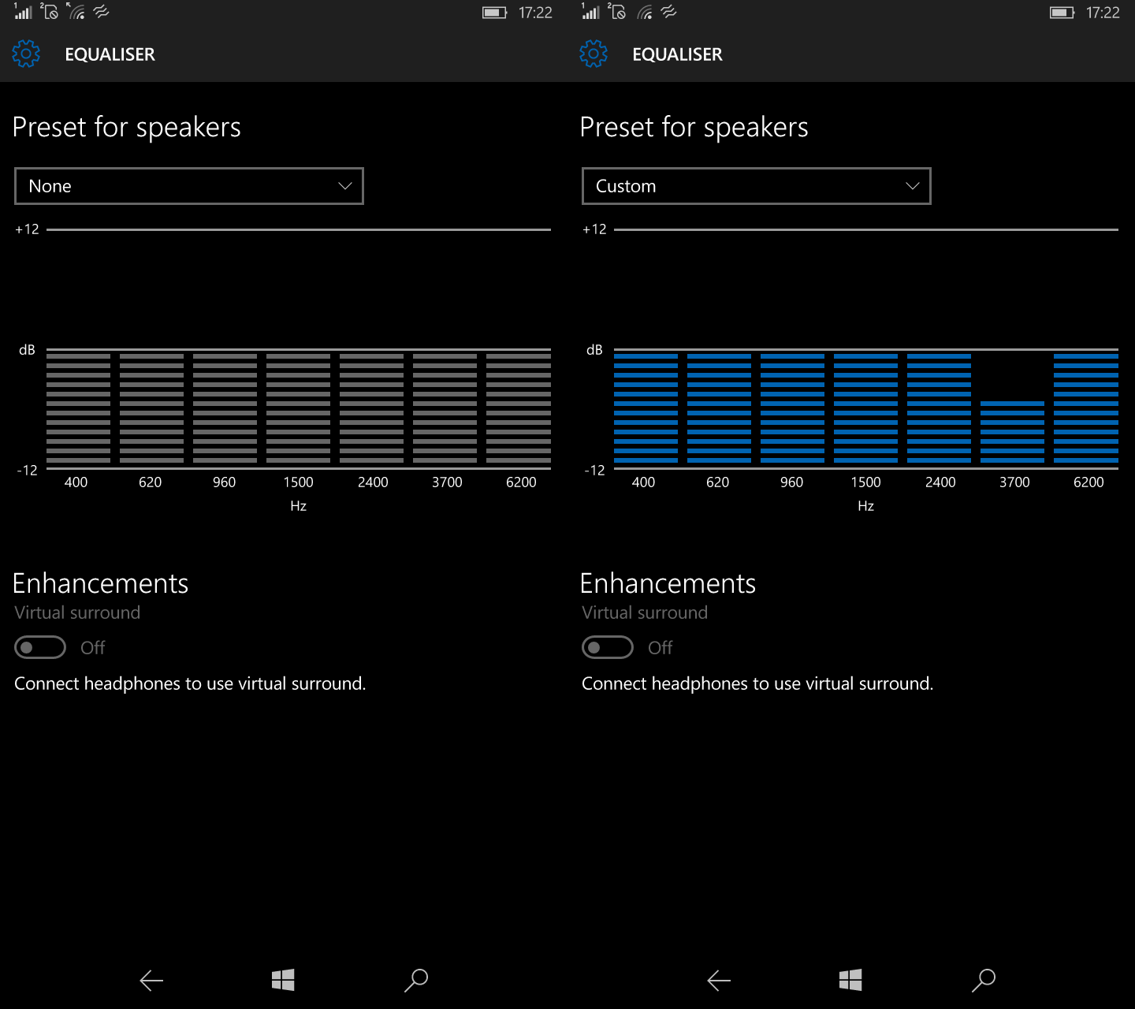This screenshot has height=1009, width=1135.
Task: Adjust the 400 Hz band in the blue equaliser
Action: tap(646, 408)
